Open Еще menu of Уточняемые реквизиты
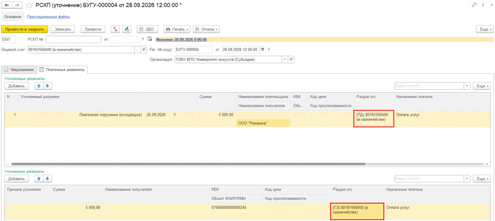Viewport: 495px width, 221px height. click(482, 85)
